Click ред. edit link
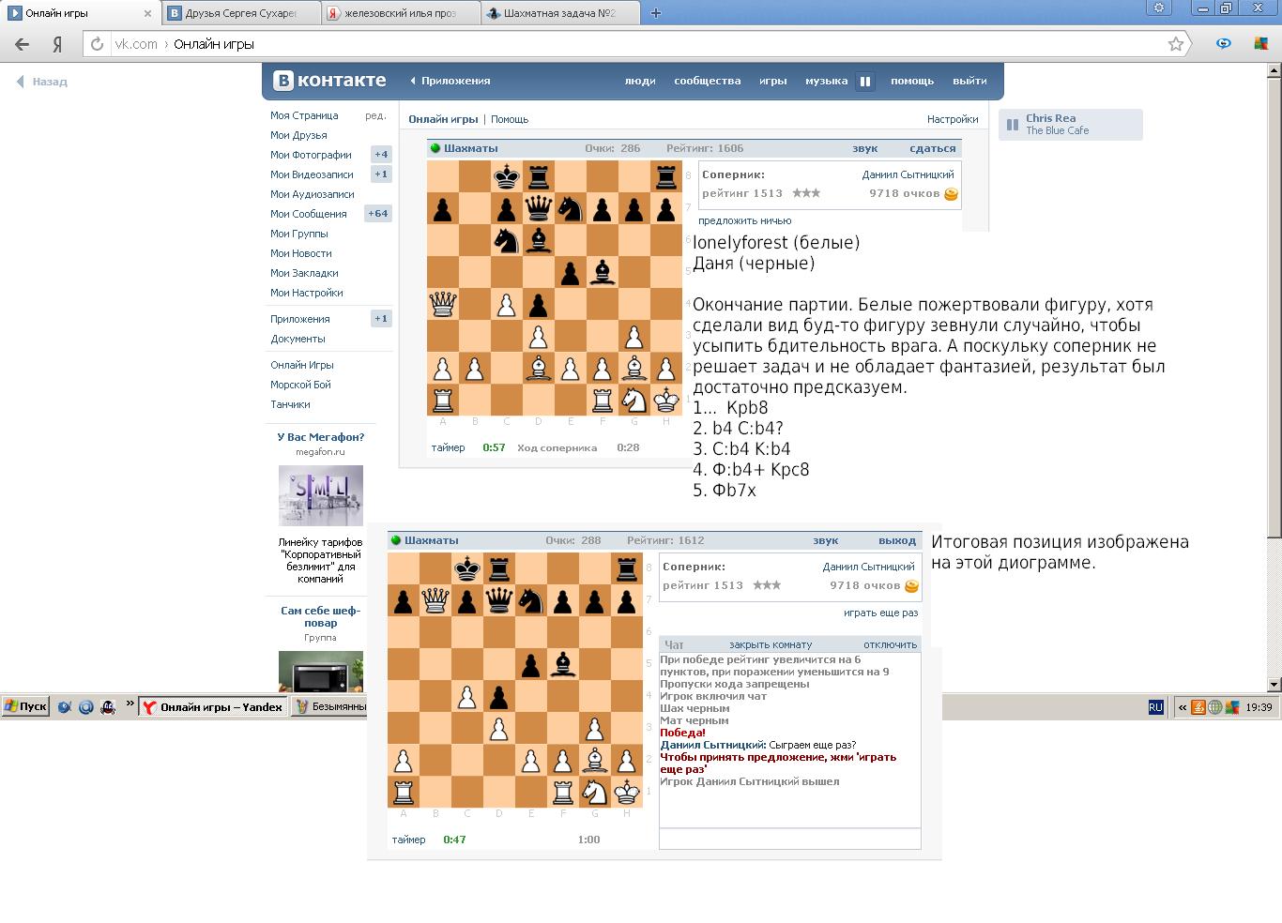This screenshot has width=1282, height=923. coord(375,115)
